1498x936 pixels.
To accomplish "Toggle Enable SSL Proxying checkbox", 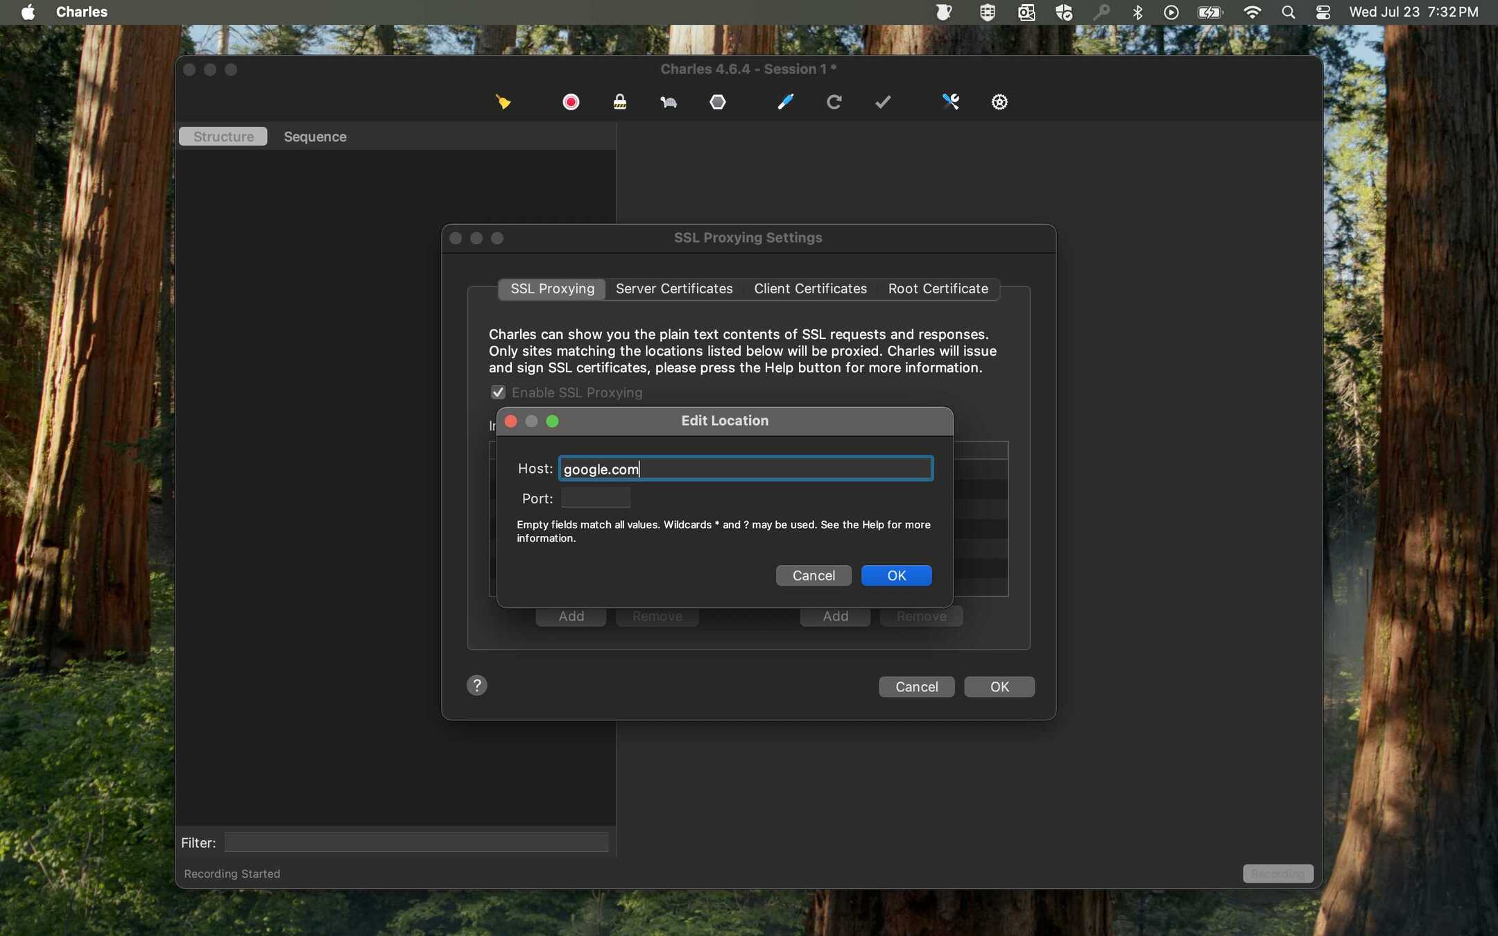I will coord(498,392).
